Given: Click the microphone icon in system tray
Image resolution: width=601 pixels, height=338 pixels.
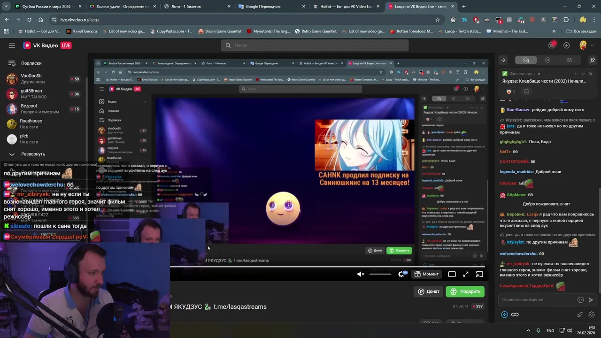Looking at the screenshot, I should (539, 330).
